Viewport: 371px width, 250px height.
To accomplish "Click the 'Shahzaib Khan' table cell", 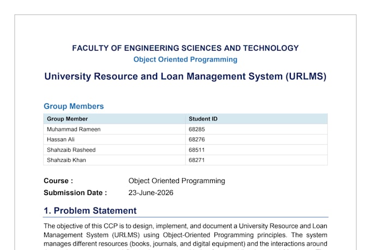I will click(115, 160).
